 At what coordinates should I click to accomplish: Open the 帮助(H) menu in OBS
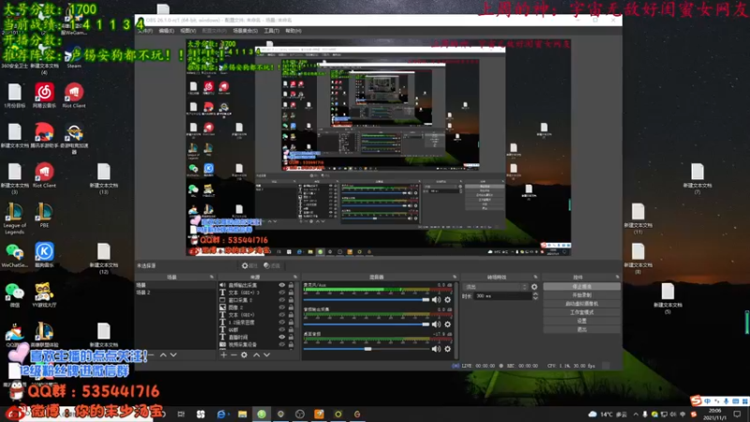293,31
